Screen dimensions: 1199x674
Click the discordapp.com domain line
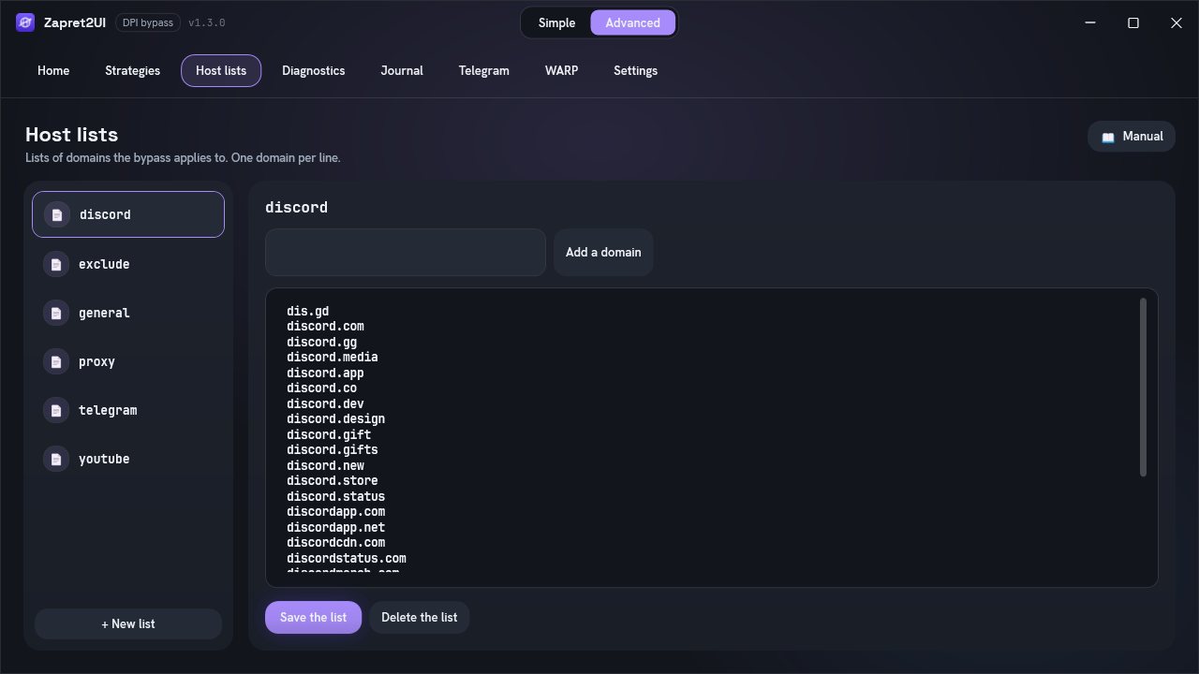click(336, 512)
